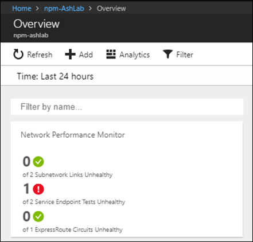Viewport: 253px width, 242px height.
Task: Click the npm-ashlab subtitle
Action: 31,36
